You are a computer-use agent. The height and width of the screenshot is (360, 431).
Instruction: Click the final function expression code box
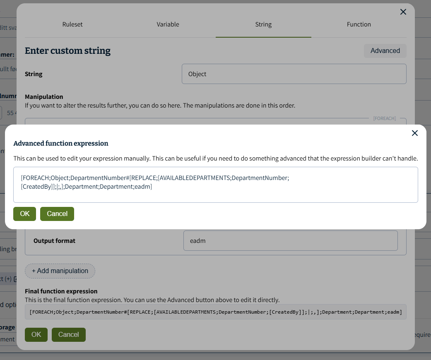coord(215,312)
